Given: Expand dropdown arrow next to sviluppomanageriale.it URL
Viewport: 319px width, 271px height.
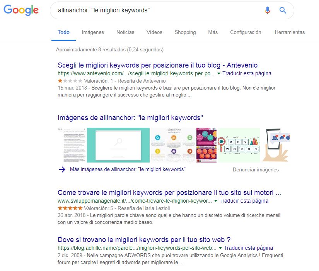Looking at the screenshot, I should tap(216, 201).
